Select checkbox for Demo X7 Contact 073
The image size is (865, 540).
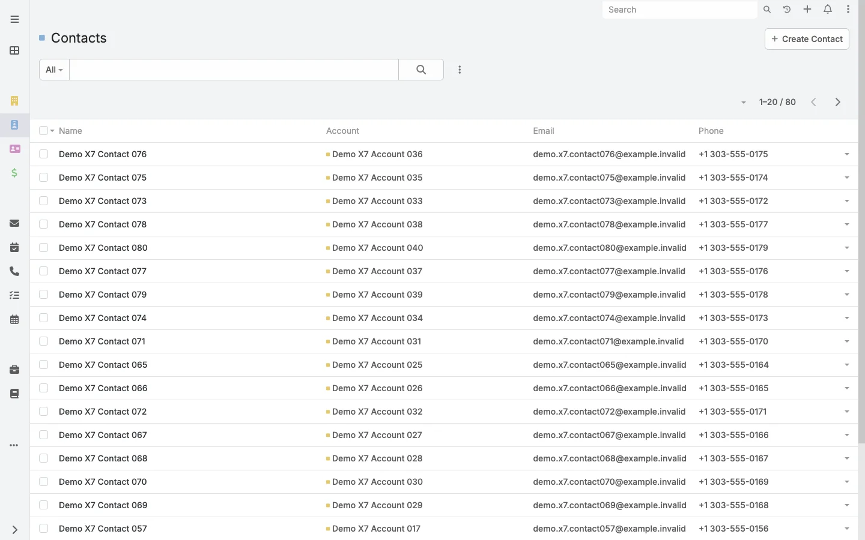coord(43,201)
